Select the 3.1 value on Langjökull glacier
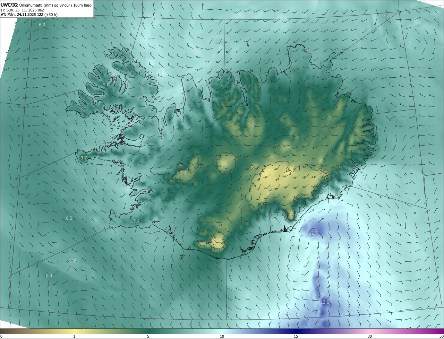The image size is (444, 339). point(183,173)
